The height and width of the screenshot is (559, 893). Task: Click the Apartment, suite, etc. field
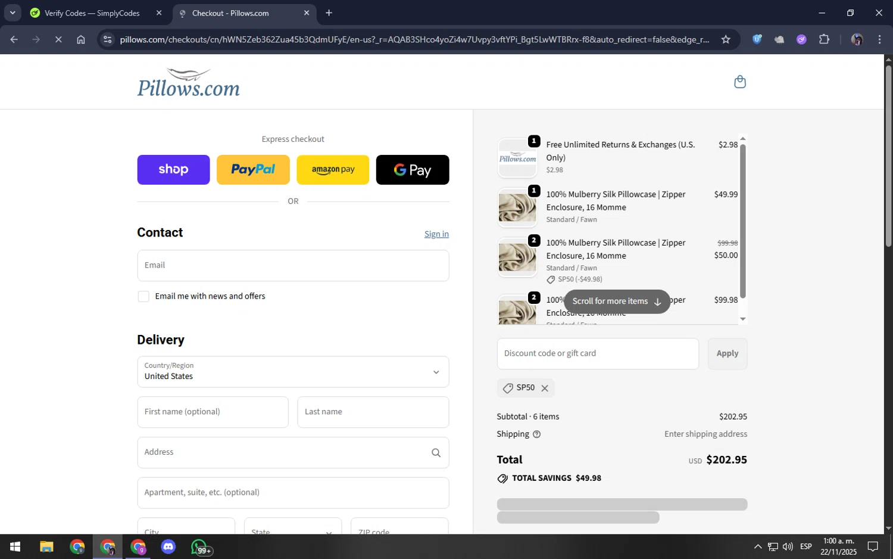coord(293,493)
